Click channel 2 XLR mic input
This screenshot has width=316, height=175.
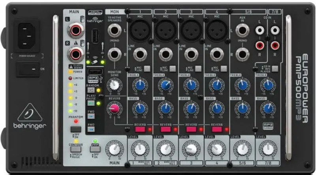tap(166, 30)
